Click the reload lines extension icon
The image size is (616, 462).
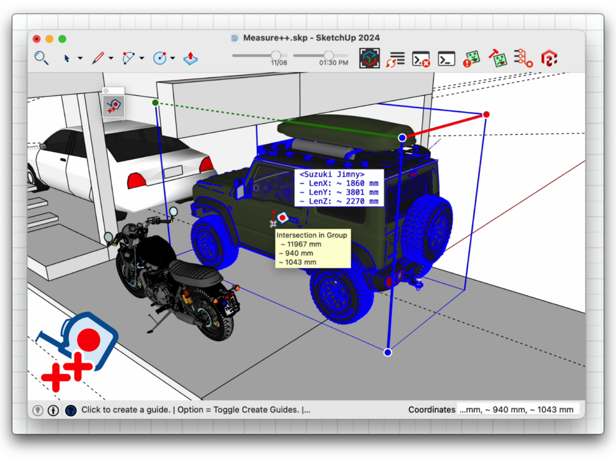[x=395, y=59]
